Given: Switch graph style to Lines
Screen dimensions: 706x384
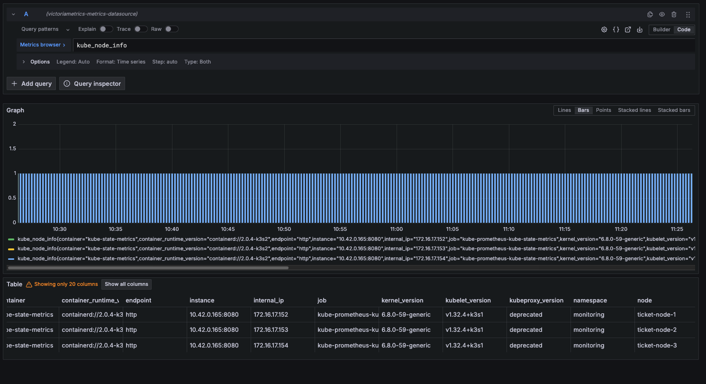Looking at the screenshot, I should [x=564, y=110].
